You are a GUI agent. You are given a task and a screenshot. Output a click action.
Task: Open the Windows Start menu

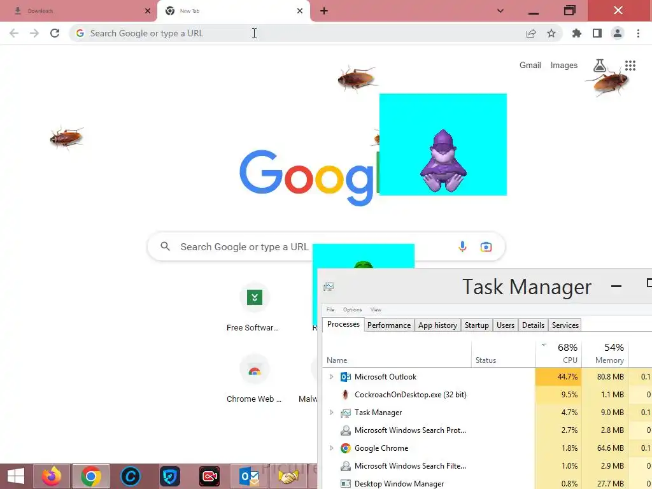coord(16,476)
